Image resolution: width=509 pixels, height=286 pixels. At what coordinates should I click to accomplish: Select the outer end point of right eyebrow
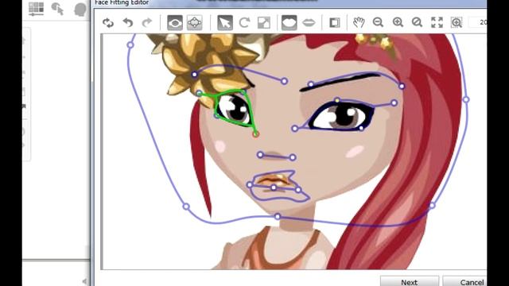[x=402, y=87]
